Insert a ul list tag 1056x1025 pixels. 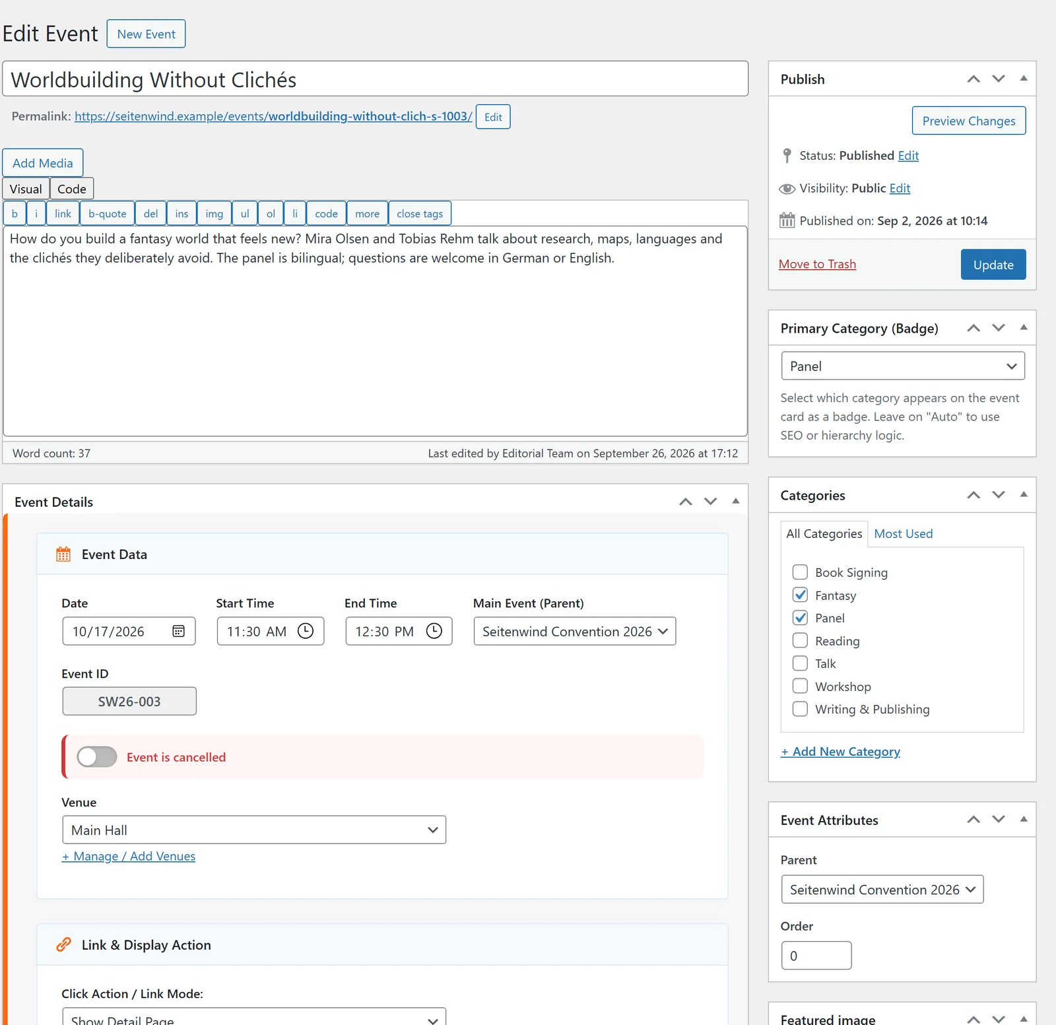(x=245, y=213)
